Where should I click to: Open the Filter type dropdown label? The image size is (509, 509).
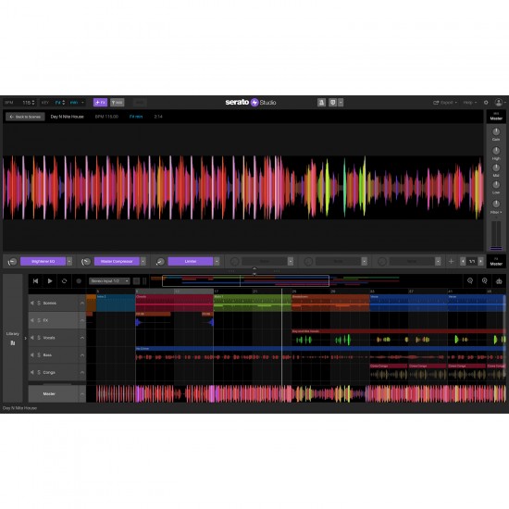(496, 212)
